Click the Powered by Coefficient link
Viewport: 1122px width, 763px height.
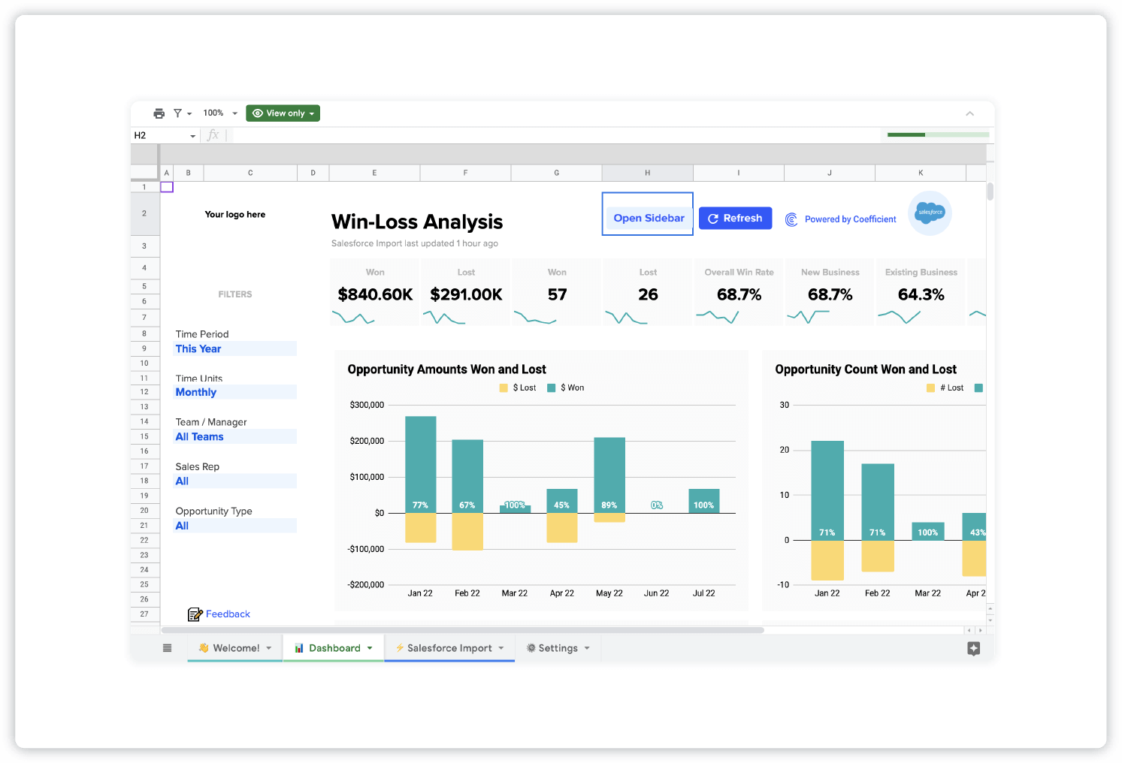click(850, 219)
